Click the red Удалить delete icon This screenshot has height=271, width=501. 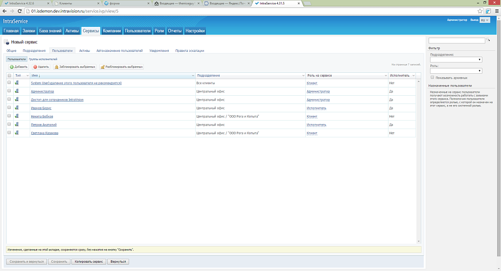(35, 66)
